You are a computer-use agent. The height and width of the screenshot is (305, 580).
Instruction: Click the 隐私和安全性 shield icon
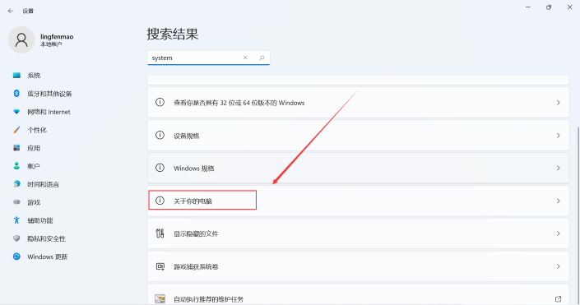tap(16, 238)
